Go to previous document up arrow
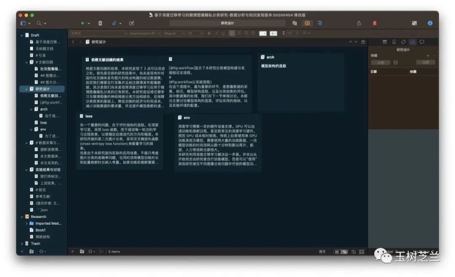 coord(351,42)
